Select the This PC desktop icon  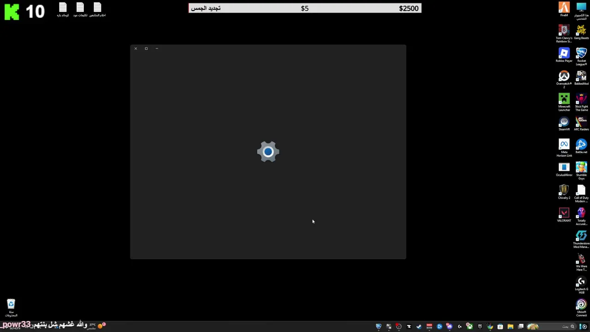[581, 11]
